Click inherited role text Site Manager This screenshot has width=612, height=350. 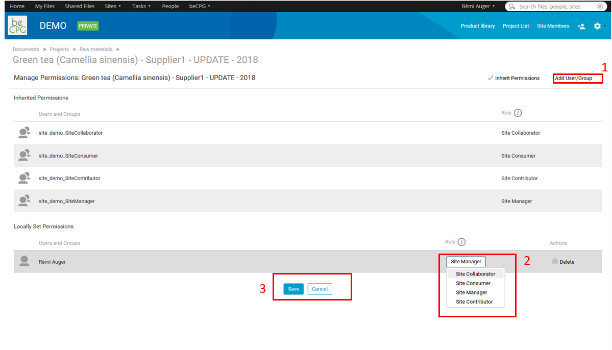517,202
